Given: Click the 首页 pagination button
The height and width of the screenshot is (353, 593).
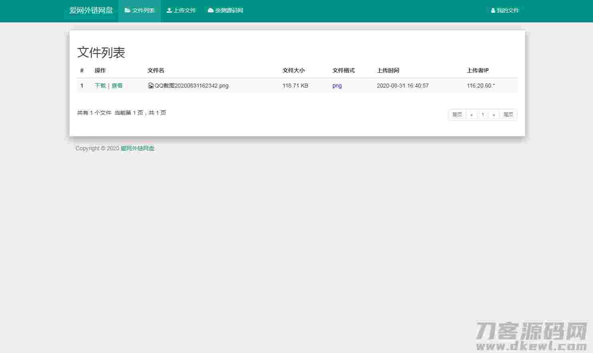Looking at the screenshot, I should [457, 114].
